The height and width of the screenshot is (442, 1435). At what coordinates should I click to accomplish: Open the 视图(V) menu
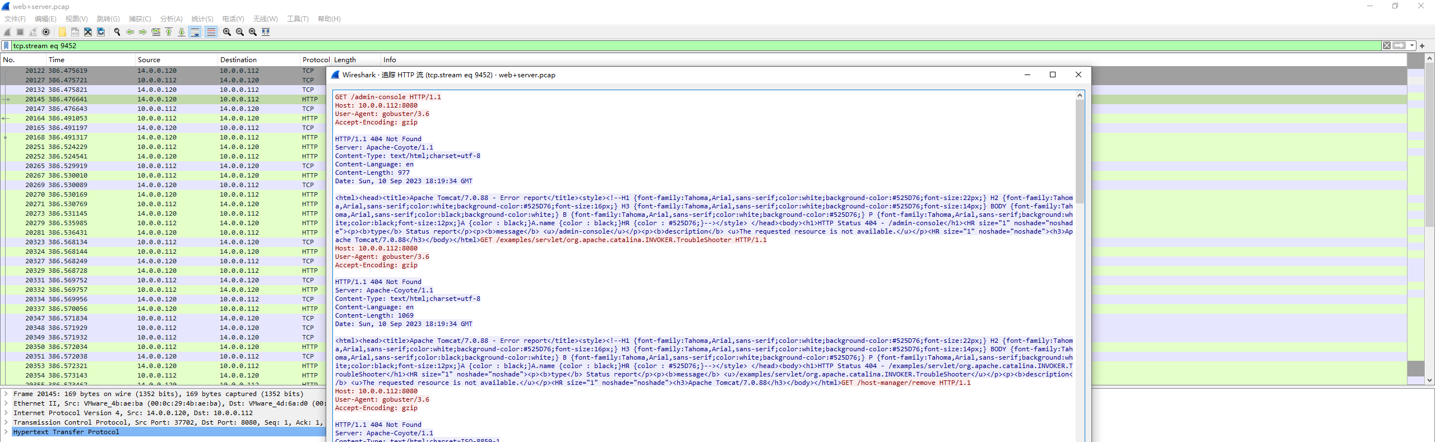[x=77, y=19]
